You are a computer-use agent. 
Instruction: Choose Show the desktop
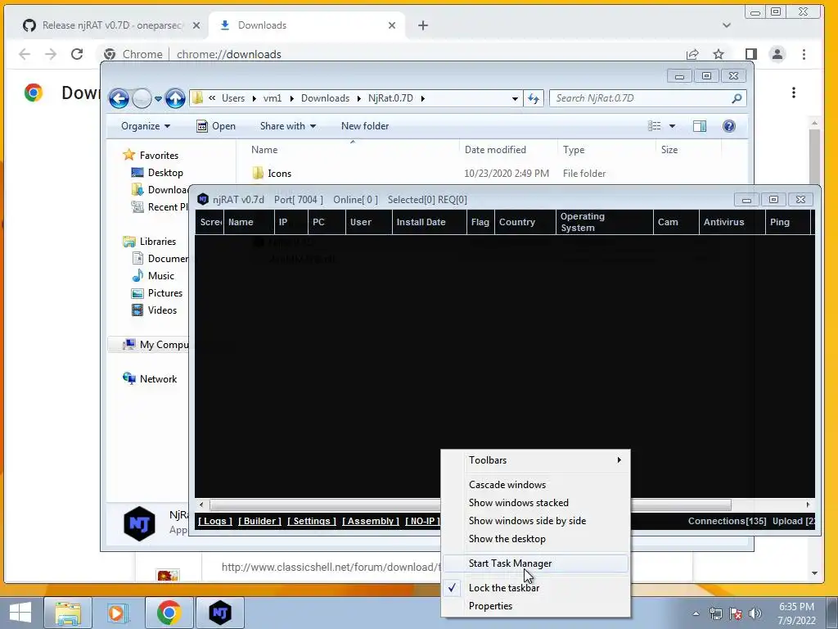click(535, 539)
